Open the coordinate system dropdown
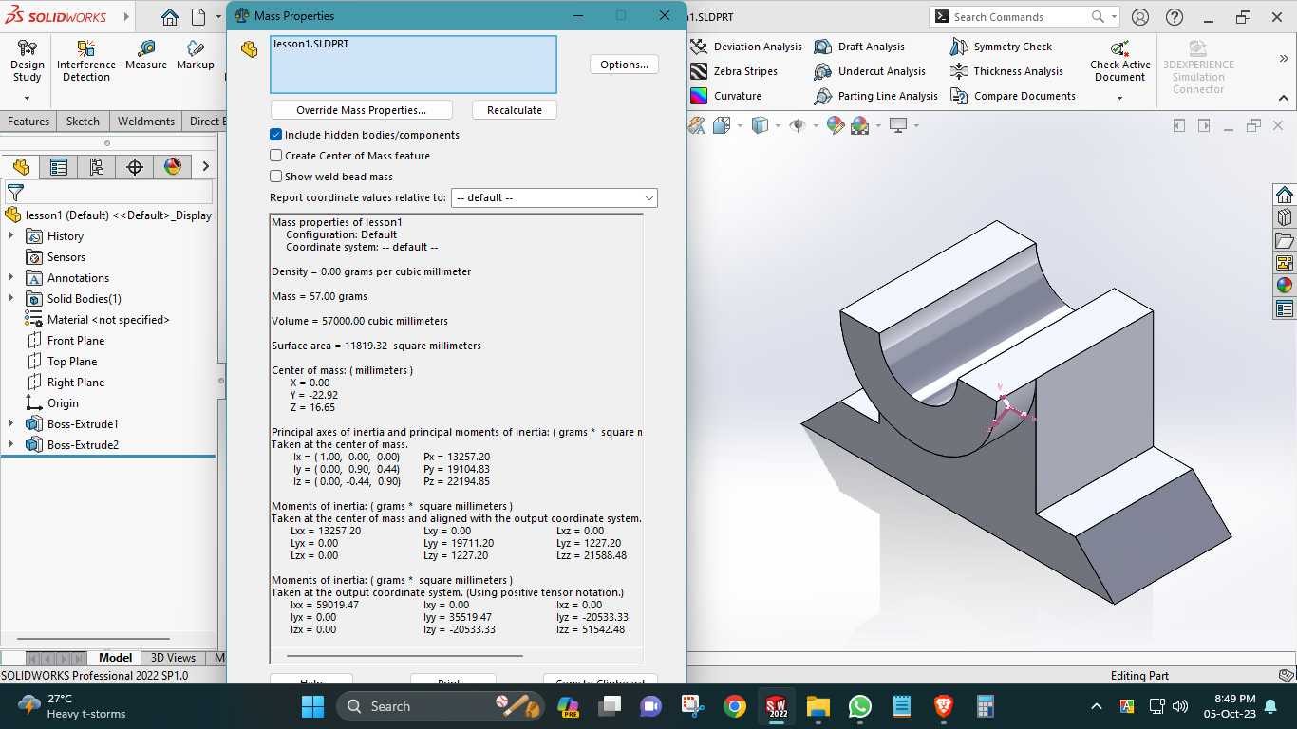 [x=555, y=197]
